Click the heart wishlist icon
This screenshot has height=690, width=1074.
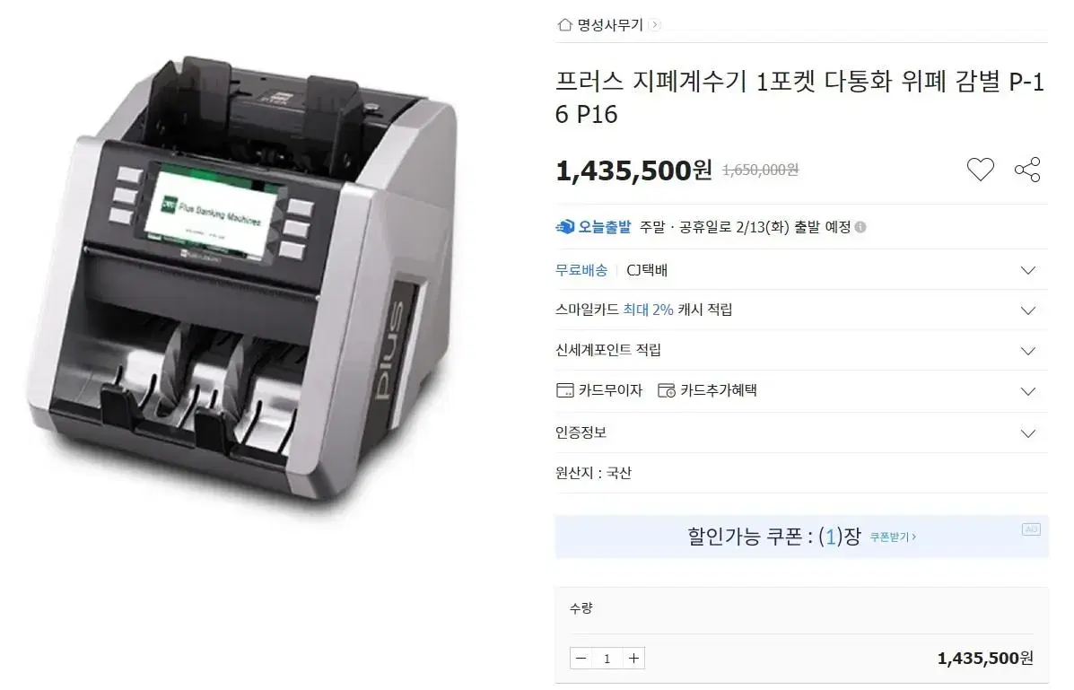click(x=980, y=170)
